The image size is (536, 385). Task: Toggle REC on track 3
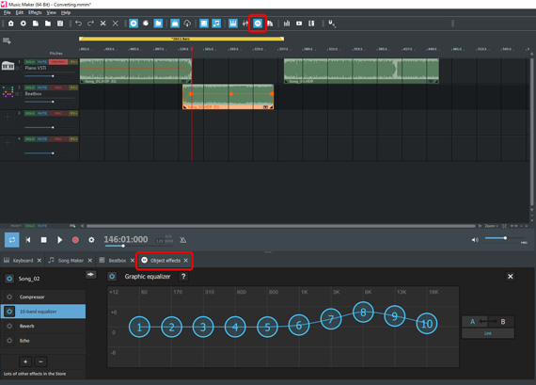[58, 113]
